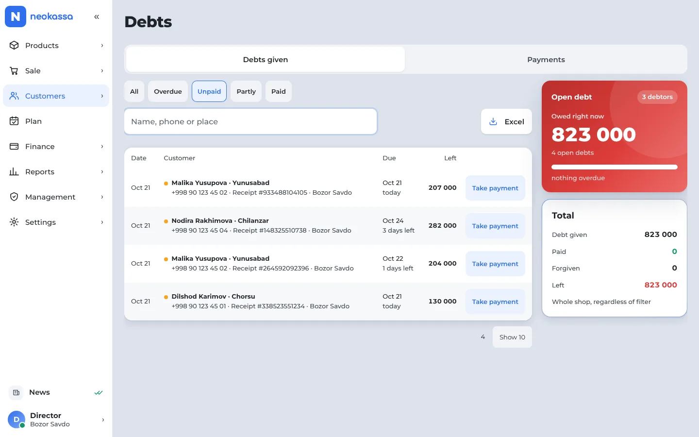This screenshot has height=437, width=699.
Task: Expand the Finance menu chevron
Action: 102,146
